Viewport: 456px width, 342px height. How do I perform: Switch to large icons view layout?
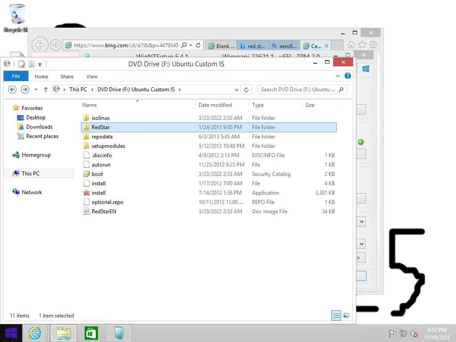click(346, 316)
